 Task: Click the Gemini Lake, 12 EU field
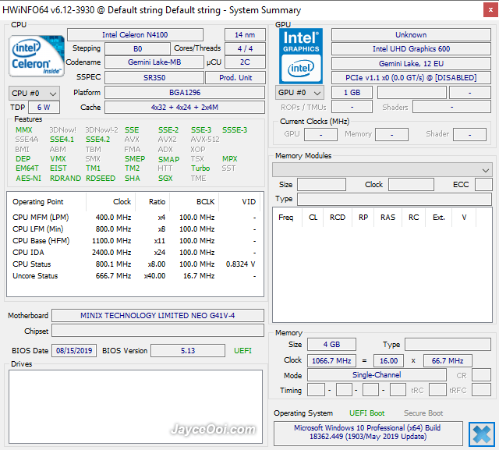coord(411,63)
